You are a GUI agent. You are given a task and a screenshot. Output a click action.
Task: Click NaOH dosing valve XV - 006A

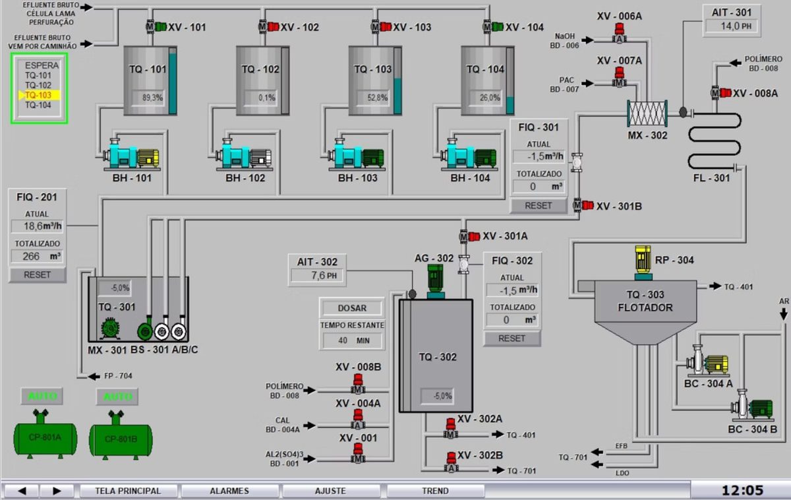pyautogui.click(x=619, y=34)
